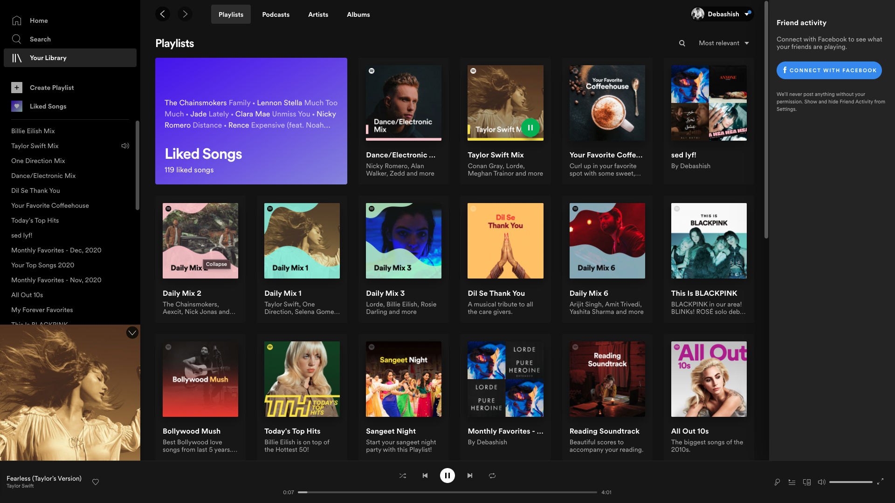Screen dimensions: 895x503
Task: Switch to the Playlists tab
Action: click(x=231, y=14)
